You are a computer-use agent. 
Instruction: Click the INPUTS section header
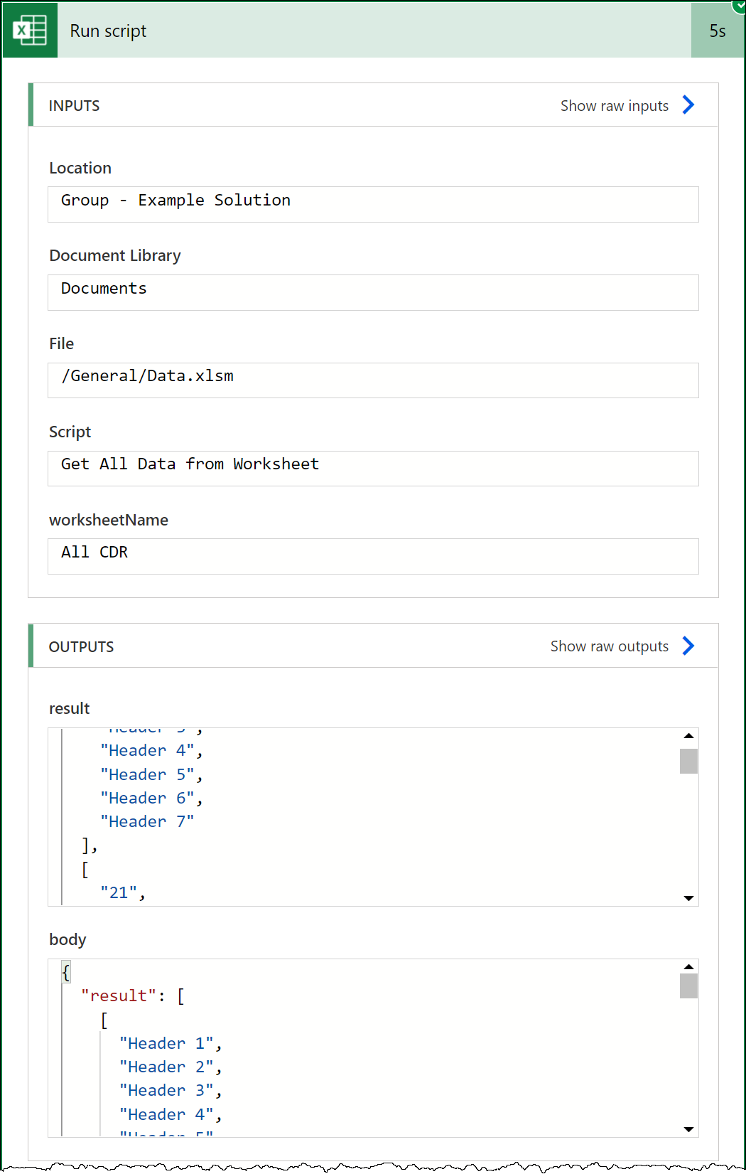click(x=75, y=106)
